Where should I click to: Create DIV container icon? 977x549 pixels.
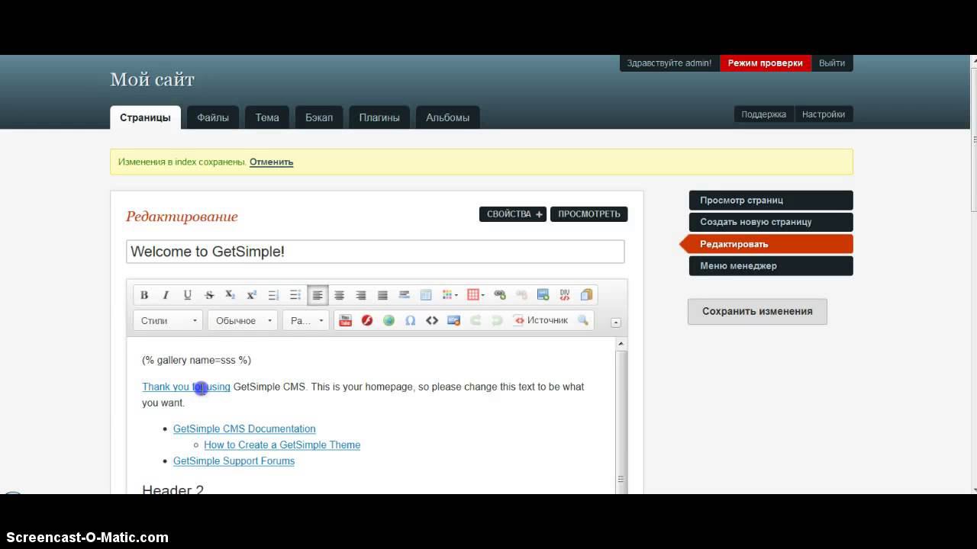click(565, 295)
